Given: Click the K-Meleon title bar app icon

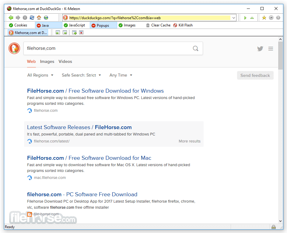Looking at the screenshot, I should point(9,9).
